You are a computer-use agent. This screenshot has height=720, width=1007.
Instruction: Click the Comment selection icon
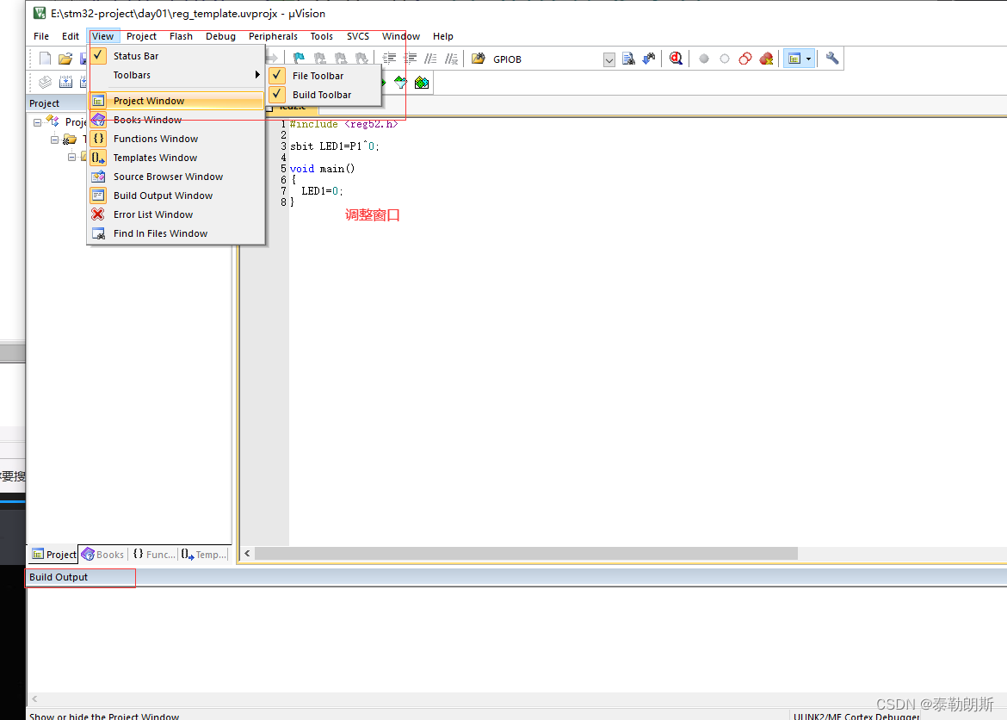431,59
